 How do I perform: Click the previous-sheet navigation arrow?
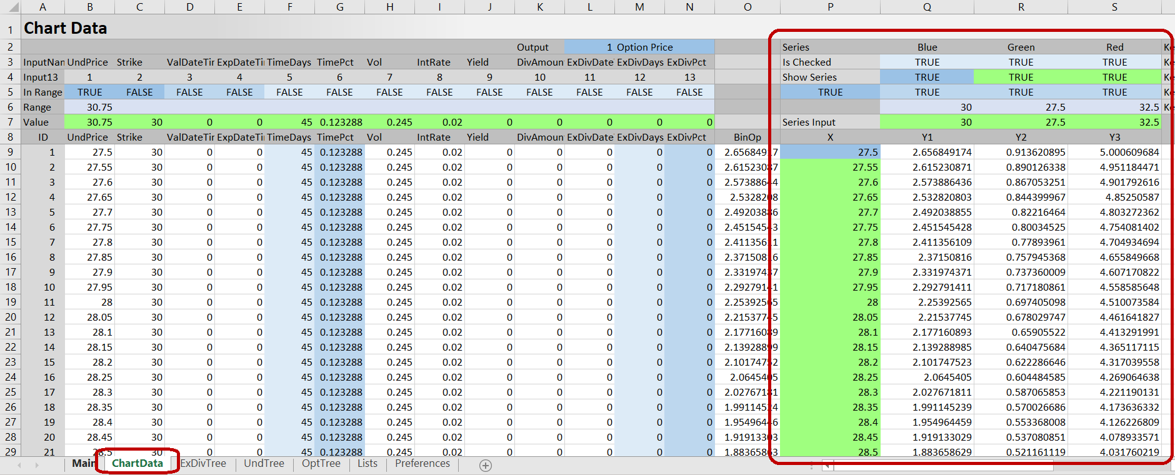pos(19,465)
